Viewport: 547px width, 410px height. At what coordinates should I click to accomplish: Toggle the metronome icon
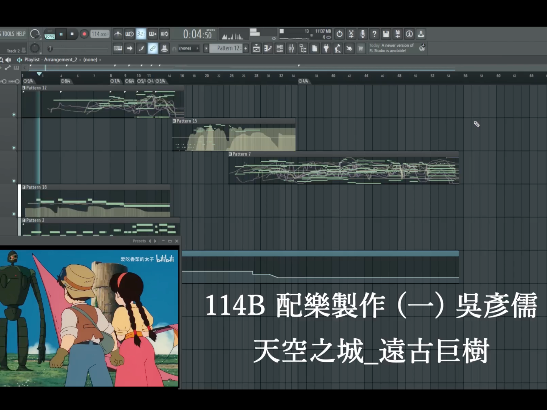pos(118,34)
